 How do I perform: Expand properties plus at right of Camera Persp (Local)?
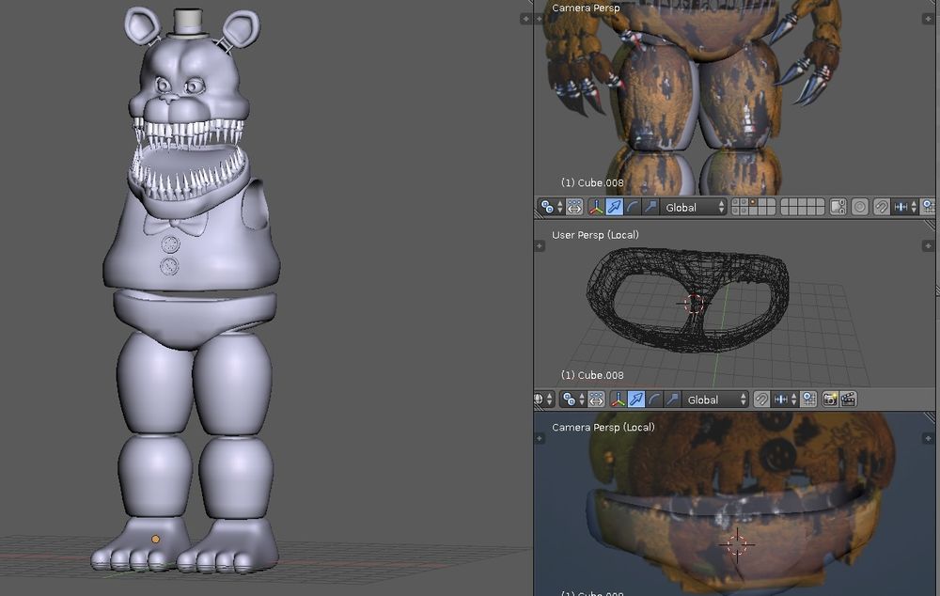pos(928,438)
